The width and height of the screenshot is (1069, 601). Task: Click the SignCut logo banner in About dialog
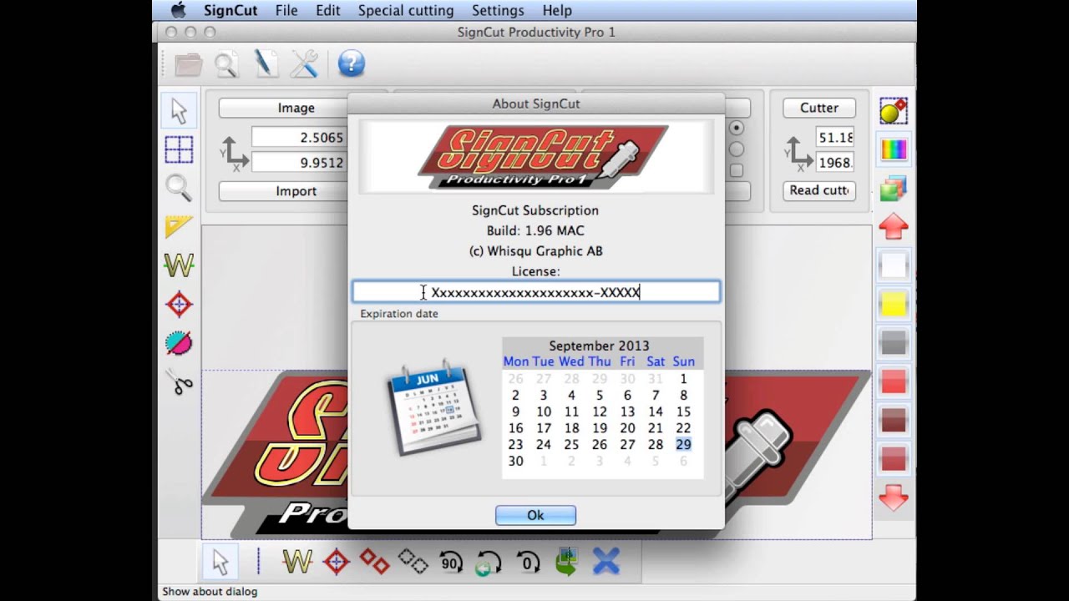coord(536,157)
